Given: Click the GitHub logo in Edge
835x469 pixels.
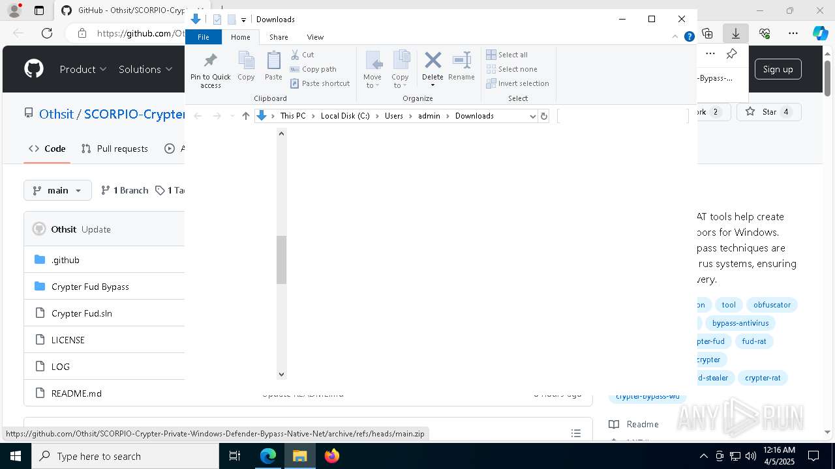Looking at the screenshot, I should tap(34, 69).
